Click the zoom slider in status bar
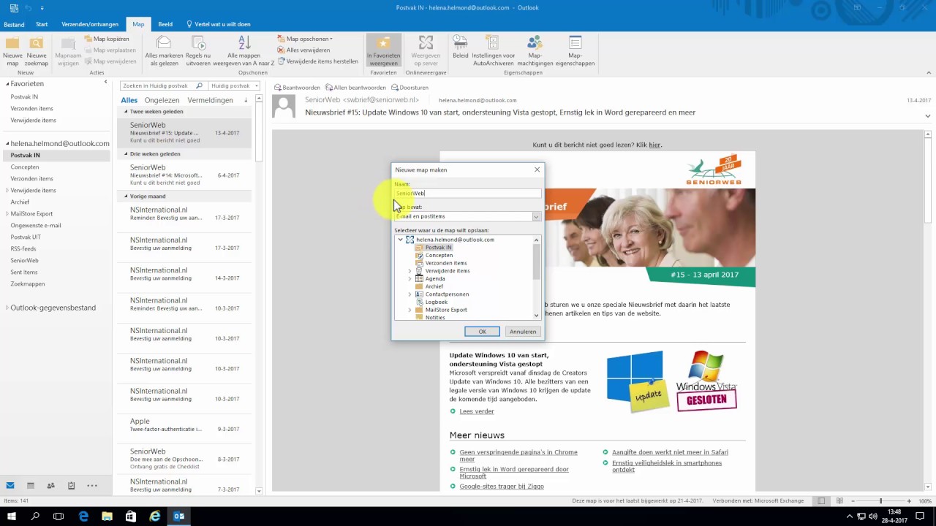The image size is (936, 526). tap(880, 501)
